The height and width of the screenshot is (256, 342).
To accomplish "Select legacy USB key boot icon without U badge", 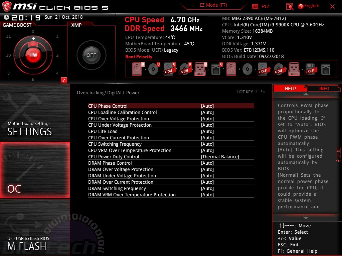I will (294, 69).
